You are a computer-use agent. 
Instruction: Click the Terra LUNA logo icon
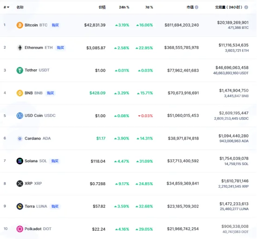[19, 206]
